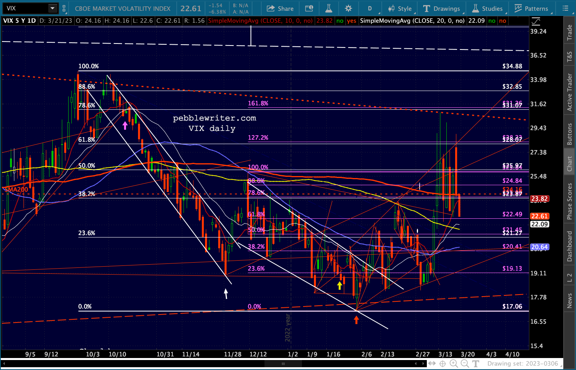Activate the pan chart icon

[432, 364]
